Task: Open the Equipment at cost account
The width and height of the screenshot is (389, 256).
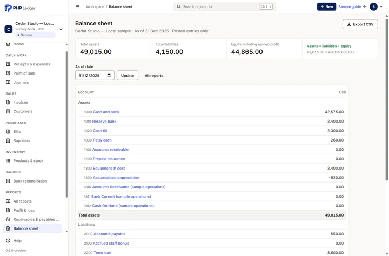Action: coord(109,168)
